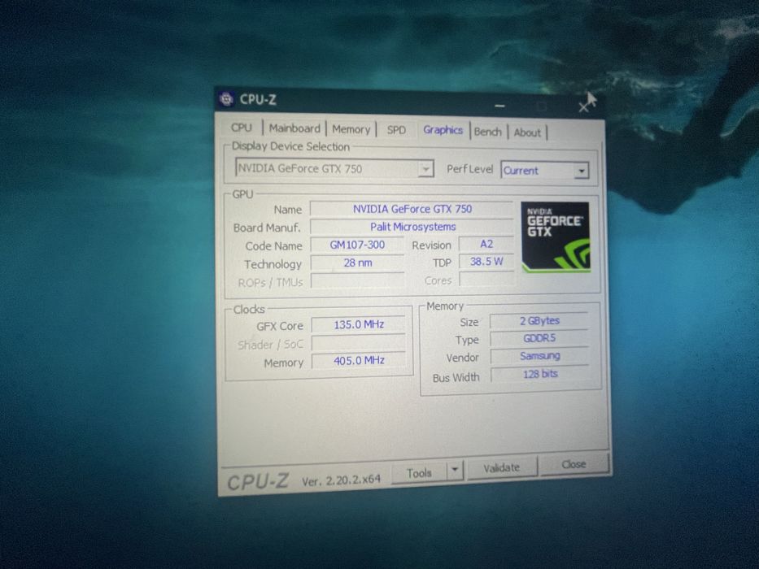The height and width of the screenshot is (569, 759).
Task: Click the Samsung memory vendor value
Action: (x=540, y=356)
